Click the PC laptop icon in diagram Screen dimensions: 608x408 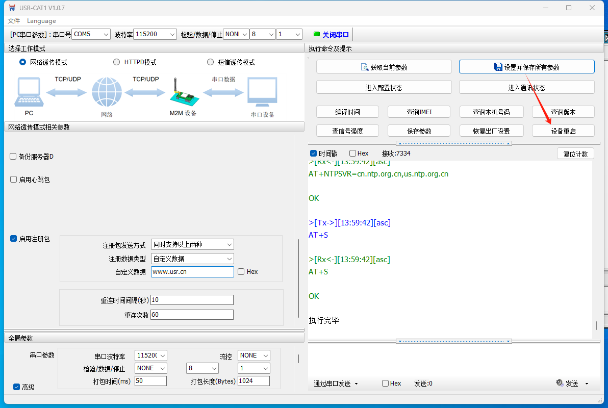click(x=29, y=92)
